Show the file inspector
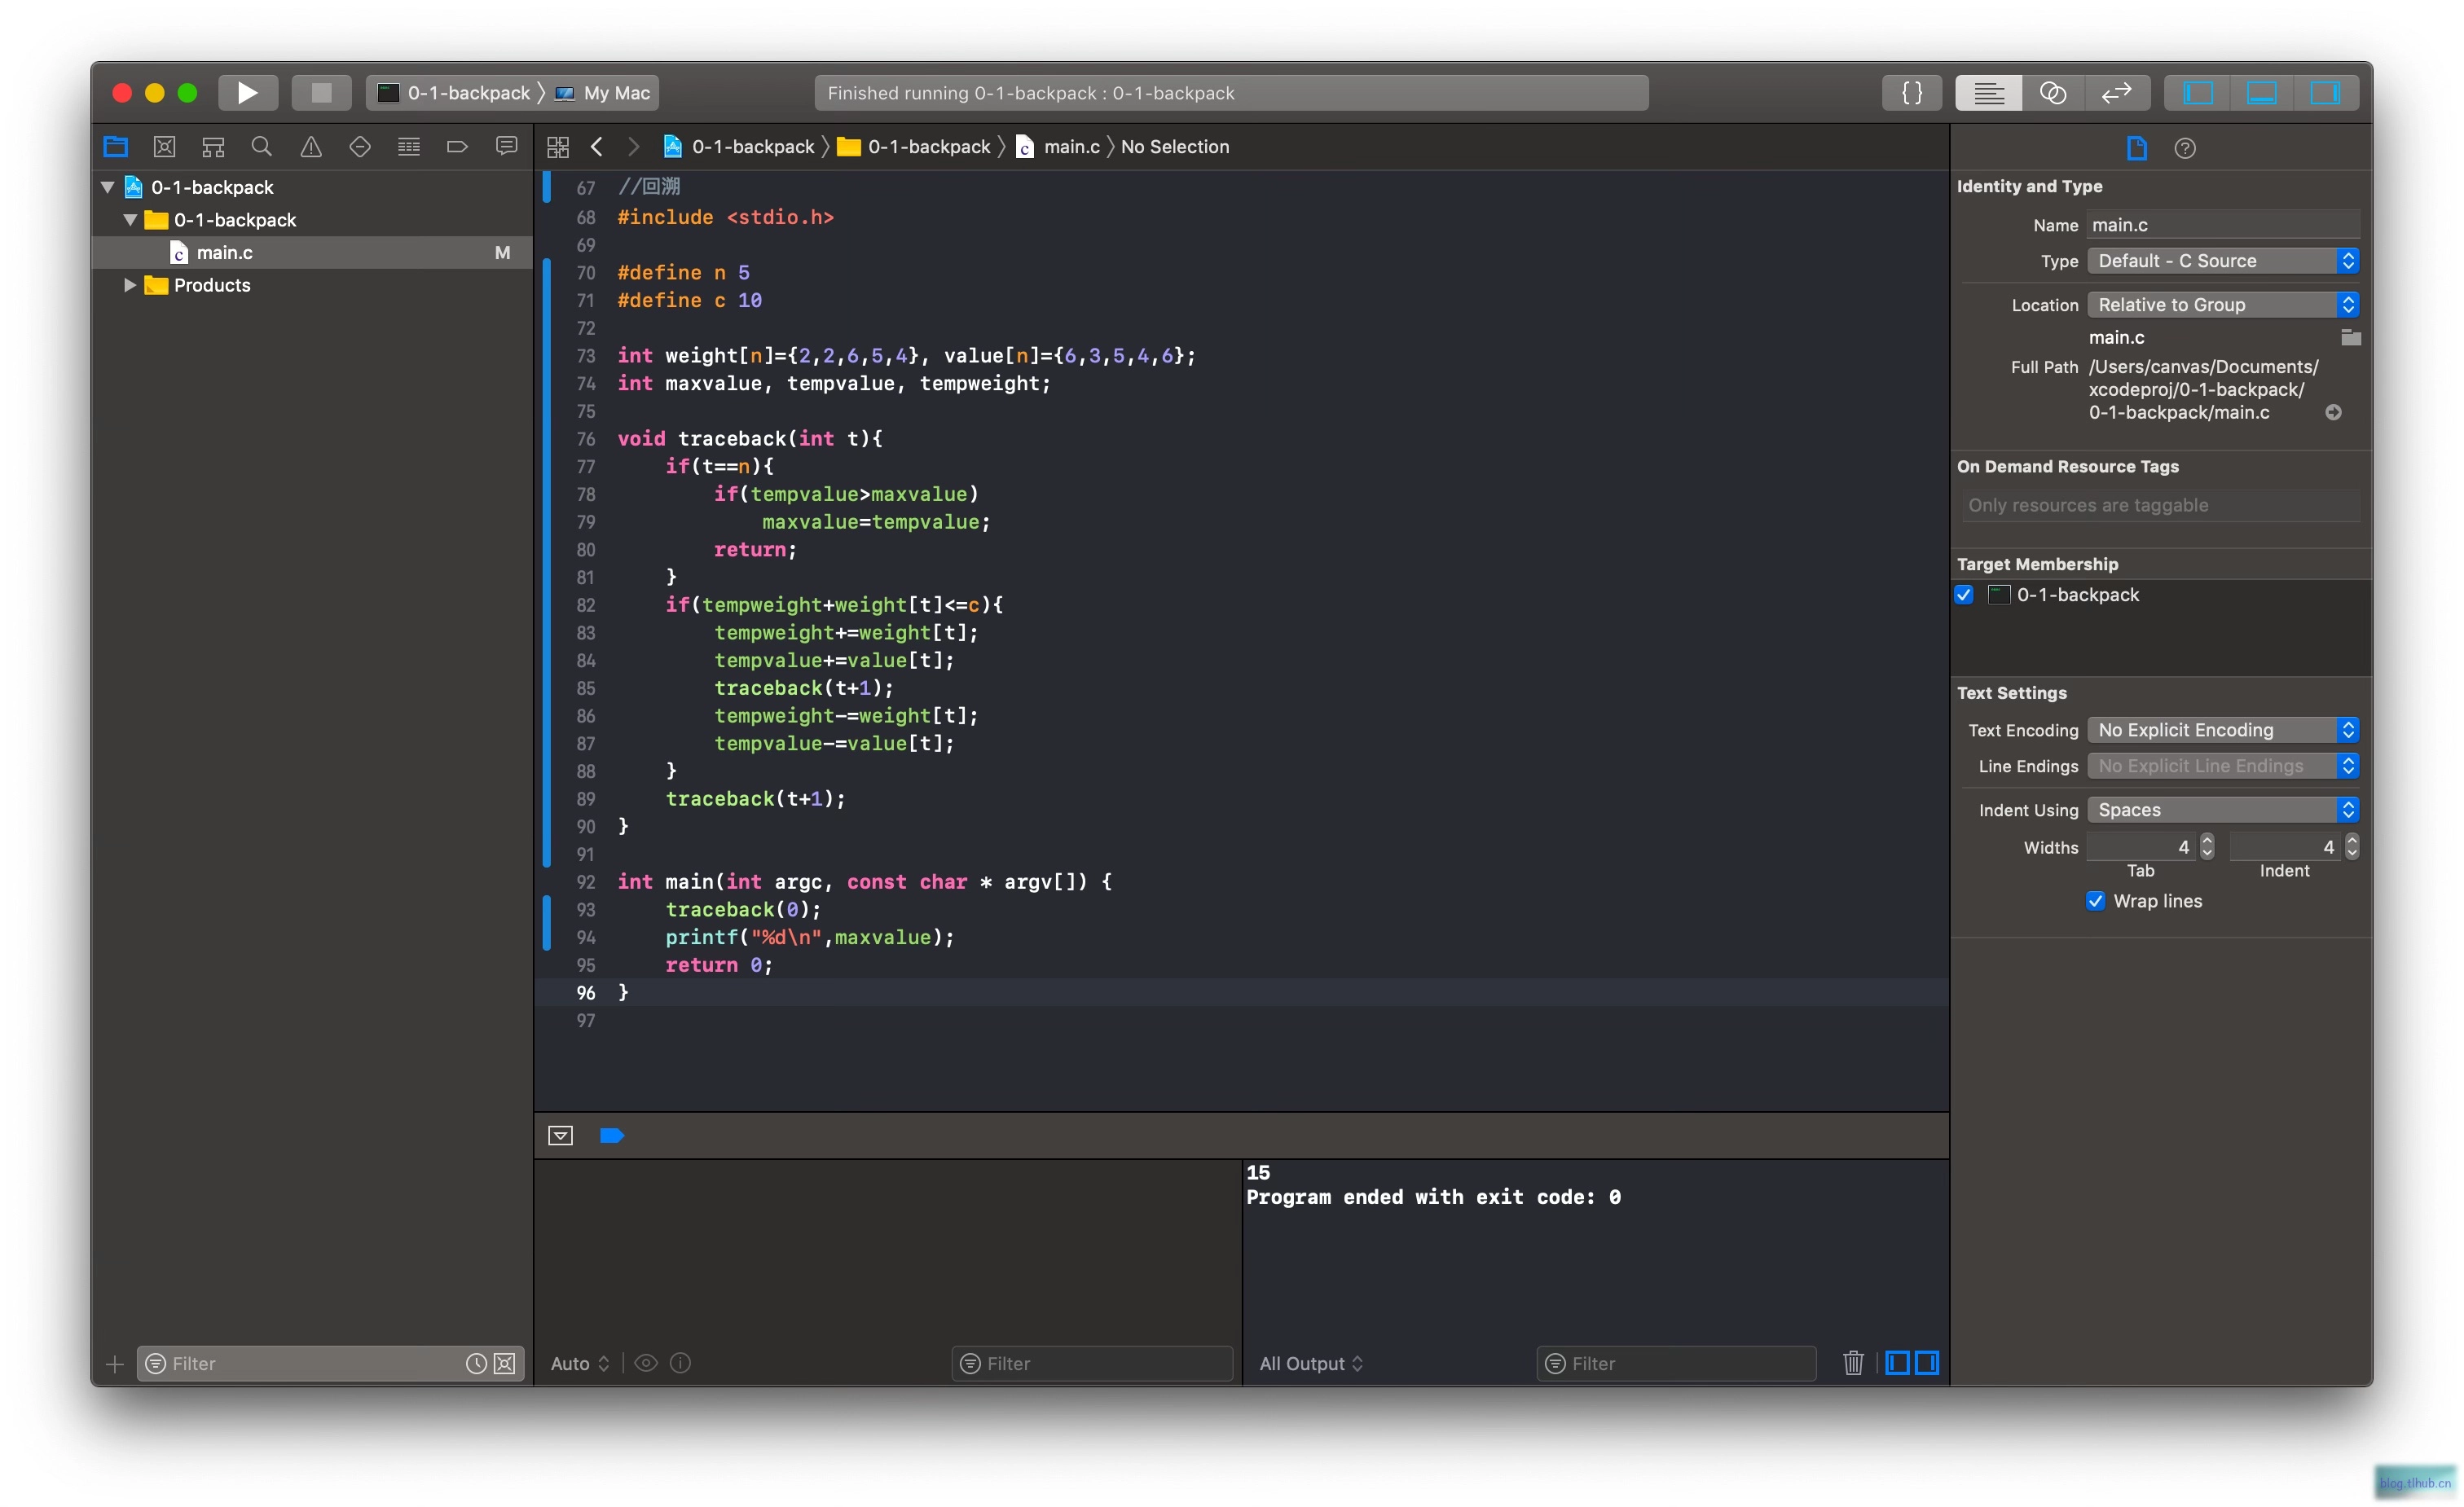 2137,148
